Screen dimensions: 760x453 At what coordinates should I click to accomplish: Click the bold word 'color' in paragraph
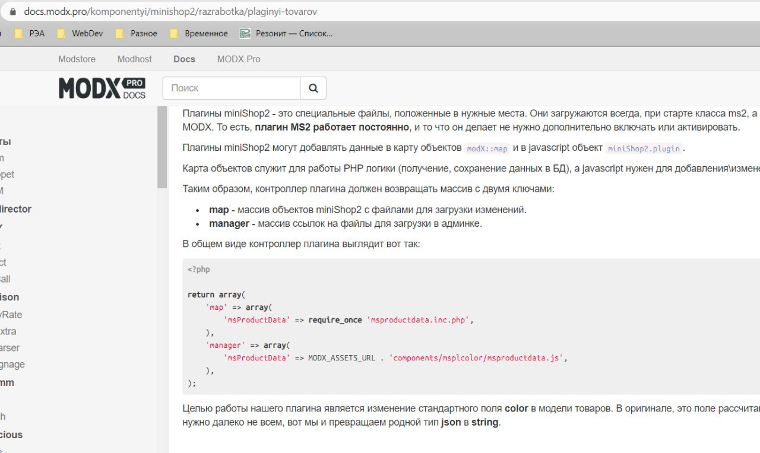(517, 408)
